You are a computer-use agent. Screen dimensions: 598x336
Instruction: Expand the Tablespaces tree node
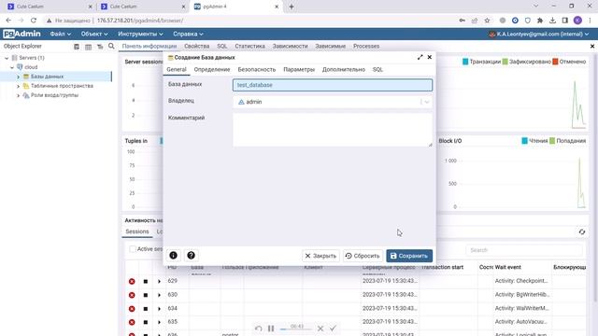pyautogui.click(x=18, y=86)
